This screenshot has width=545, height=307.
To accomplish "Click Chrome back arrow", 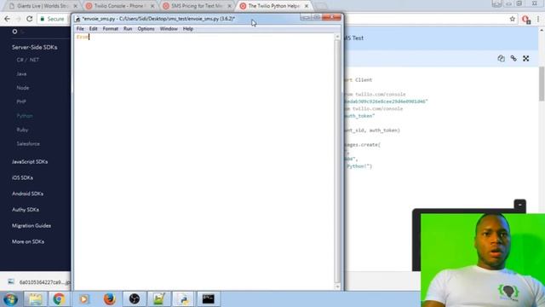I will pyautogui.click(x=7, y=19).
